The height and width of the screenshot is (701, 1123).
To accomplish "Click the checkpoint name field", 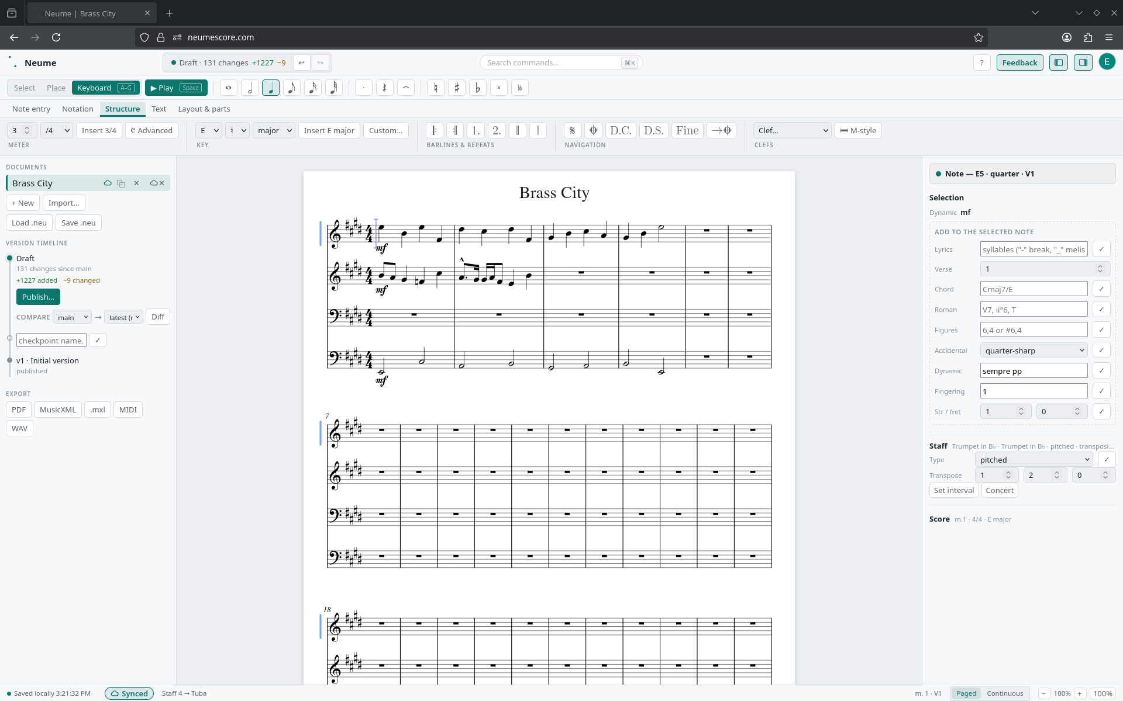I will 51,341.
